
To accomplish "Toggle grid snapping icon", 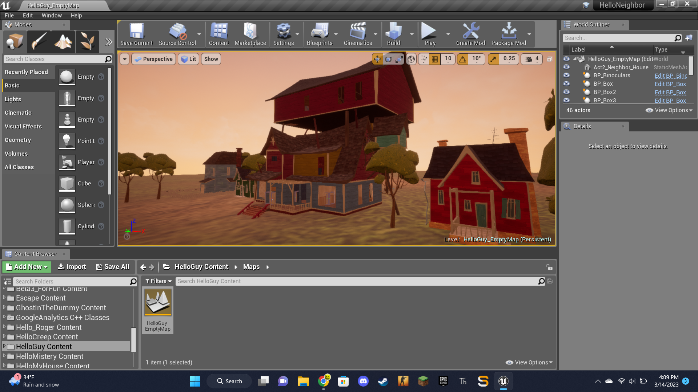I will pos(435,59).
